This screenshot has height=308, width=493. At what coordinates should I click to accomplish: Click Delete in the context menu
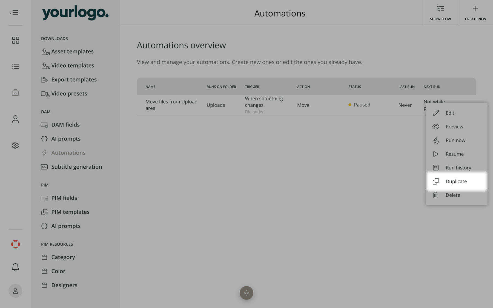[457, 195]
